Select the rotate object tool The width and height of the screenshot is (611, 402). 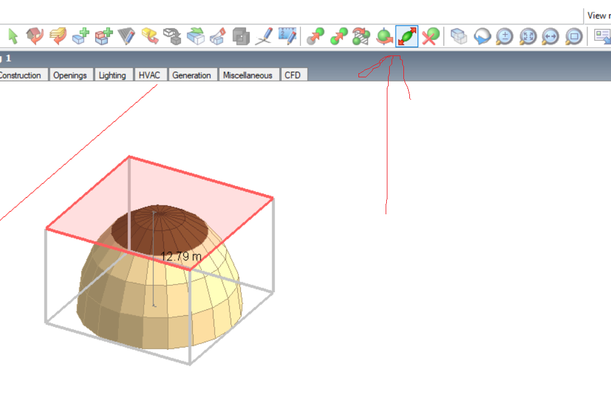pyautogui.click(x=384, y=36)
